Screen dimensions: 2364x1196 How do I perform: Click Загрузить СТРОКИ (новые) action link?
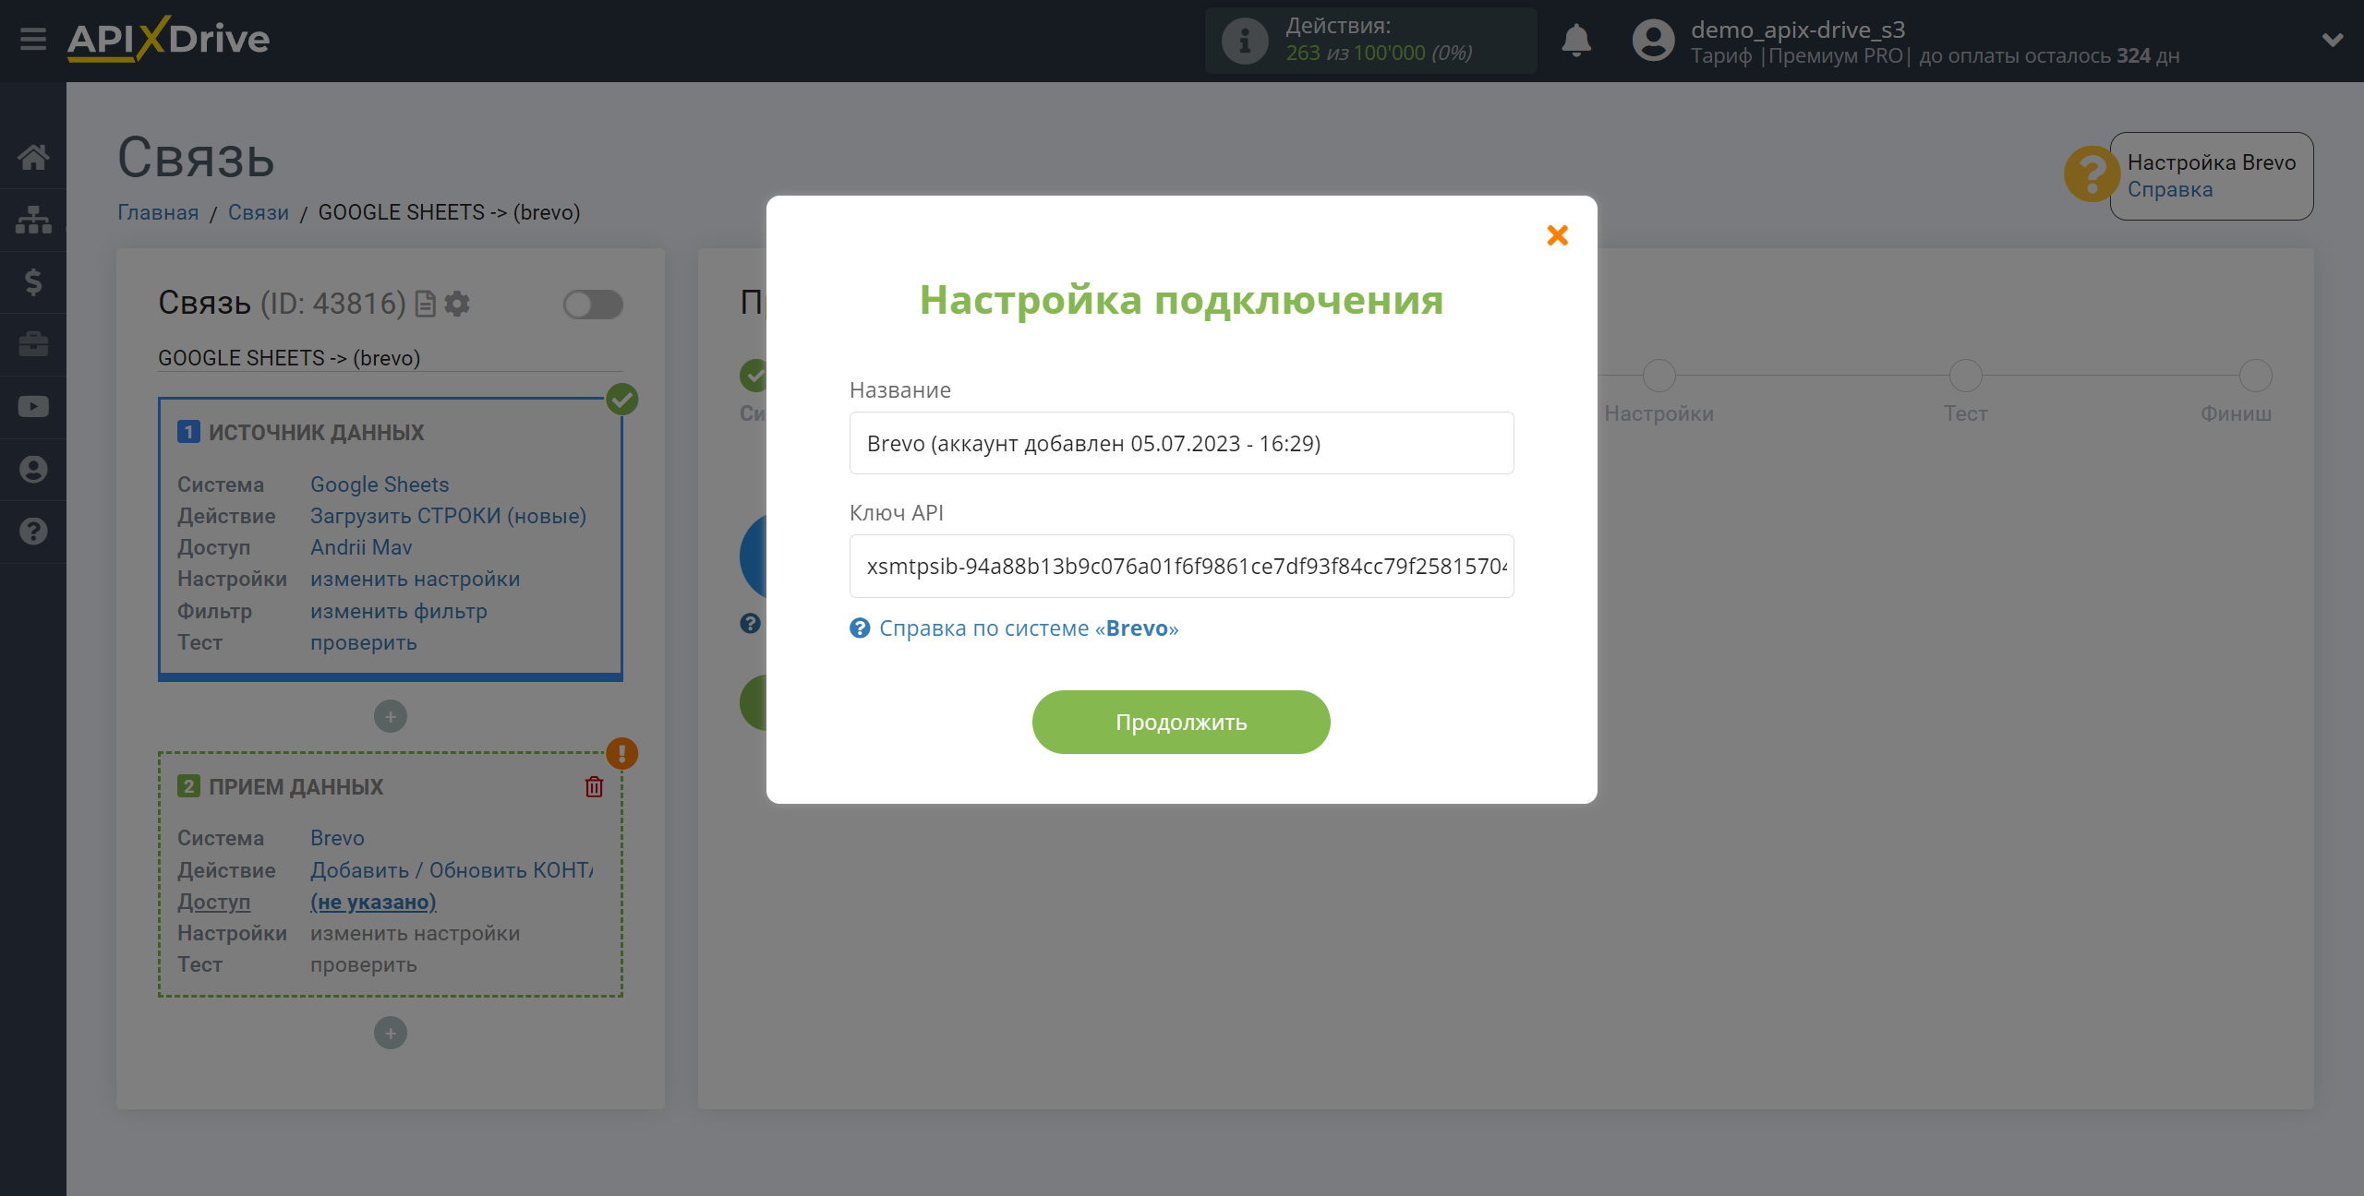tap(449, 516)
